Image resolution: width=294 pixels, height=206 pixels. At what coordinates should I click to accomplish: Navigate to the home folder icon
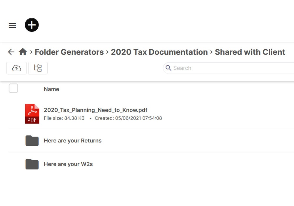click(23, 52)
